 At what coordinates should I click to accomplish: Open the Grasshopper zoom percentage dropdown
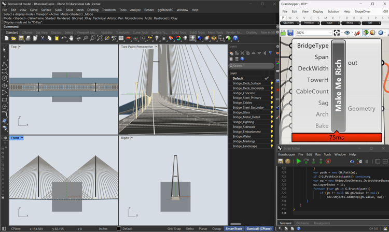[330, 33]
